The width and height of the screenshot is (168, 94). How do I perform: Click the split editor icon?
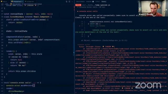tap(69, 2)
